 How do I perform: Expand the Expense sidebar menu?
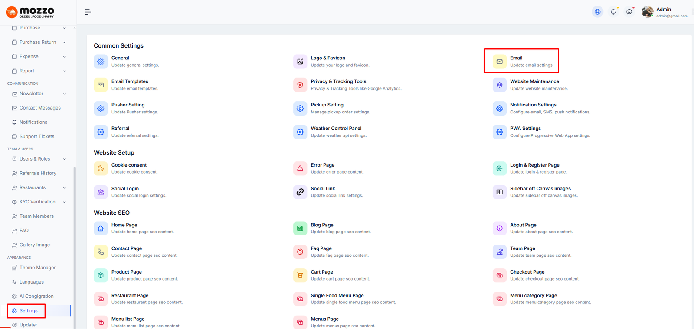[x=39, y=56]
